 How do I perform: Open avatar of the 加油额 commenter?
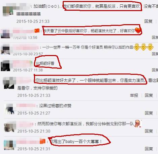tap(8, 11)
